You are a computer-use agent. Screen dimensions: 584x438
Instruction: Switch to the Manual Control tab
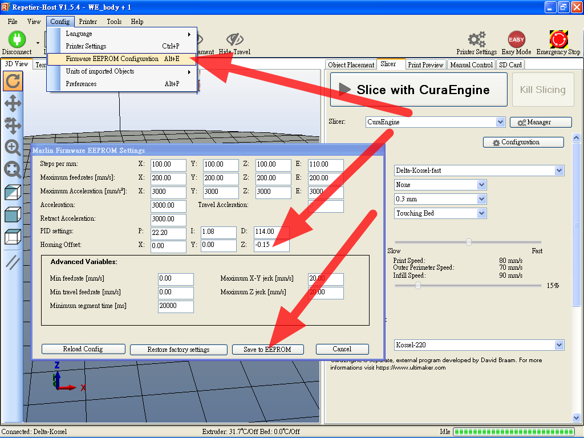pyautogui.click(x=471, y=65)
